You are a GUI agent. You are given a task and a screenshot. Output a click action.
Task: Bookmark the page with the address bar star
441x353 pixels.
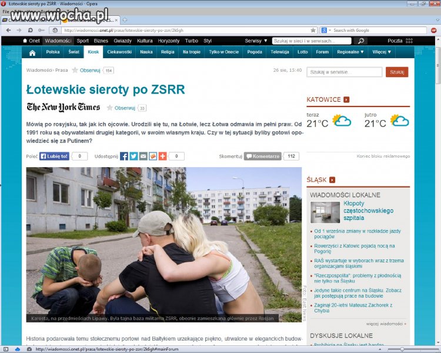[x=313, y=30]
